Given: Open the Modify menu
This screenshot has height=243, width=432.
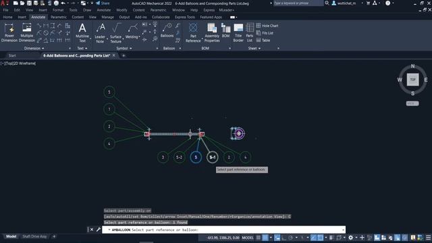Looking at the screenshot, I should click(122, 10).
